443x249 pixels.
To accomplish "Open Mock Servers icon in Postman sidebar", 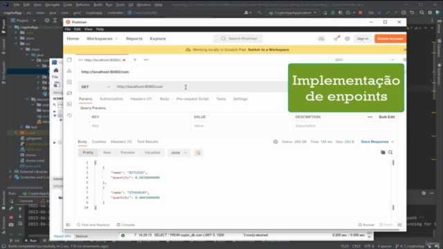I will 69,93.
